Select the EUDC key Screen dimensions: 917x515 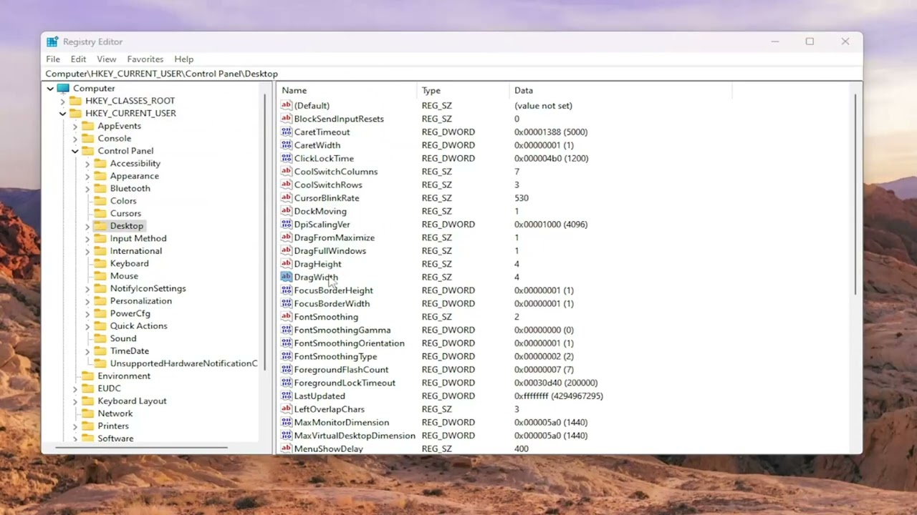pyautogui.click(x=110, y=388)
